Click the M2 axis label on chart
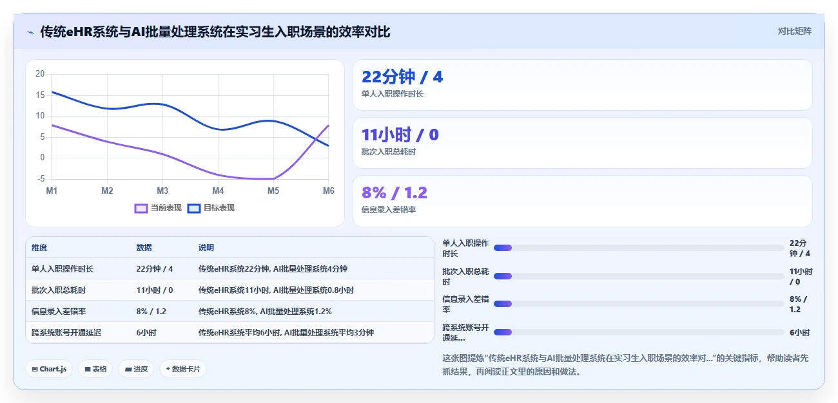838x403 pixels. click(107, 191)
